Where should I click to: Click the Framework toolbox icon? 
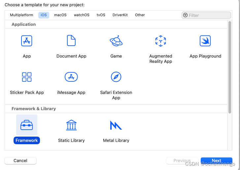click(x=27, y=125)
